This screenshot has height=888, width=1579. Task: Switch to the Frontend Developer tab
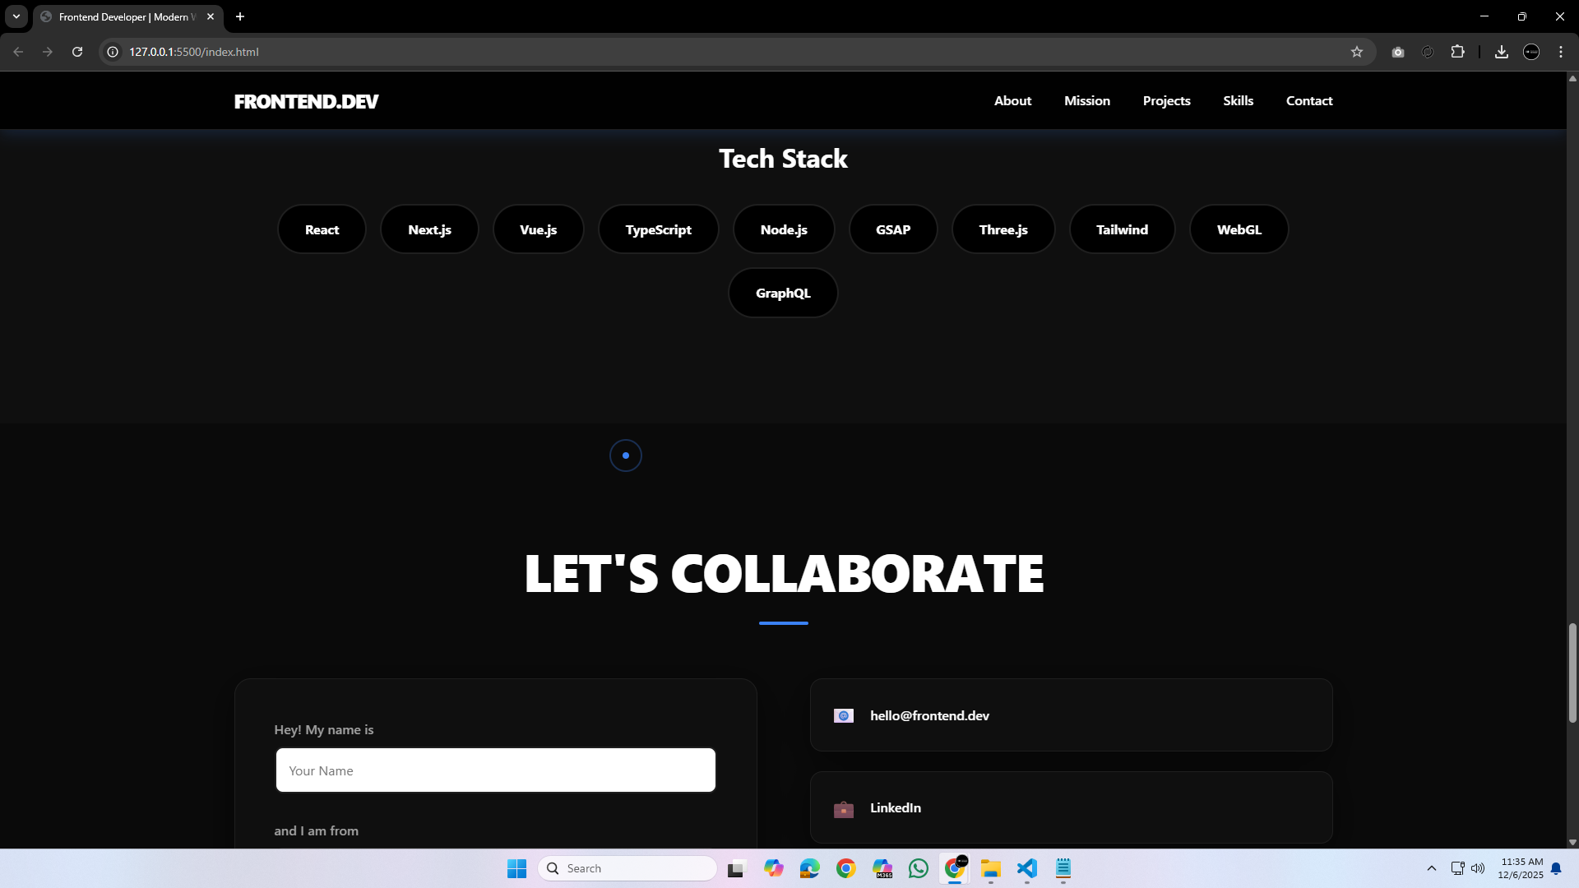click(119, 16)
